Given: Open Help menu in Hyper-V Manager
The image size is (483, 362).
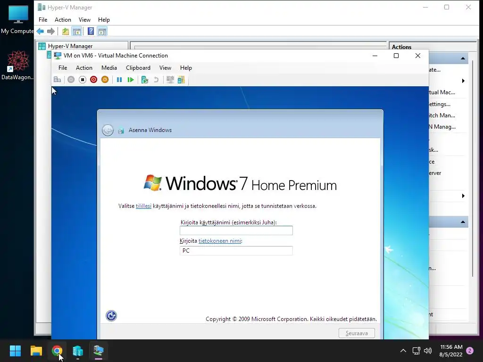Looking at the screenshot, I should pos(104,20).
